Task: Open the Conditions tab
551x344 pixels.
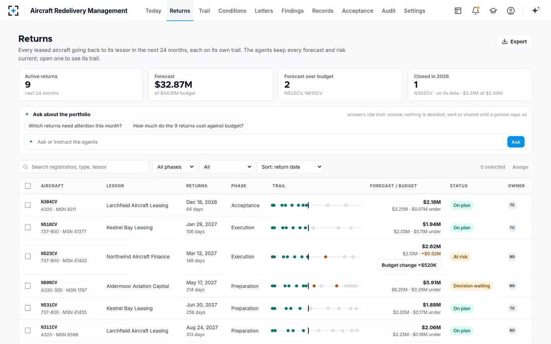Action: click(x=232, y=11)
